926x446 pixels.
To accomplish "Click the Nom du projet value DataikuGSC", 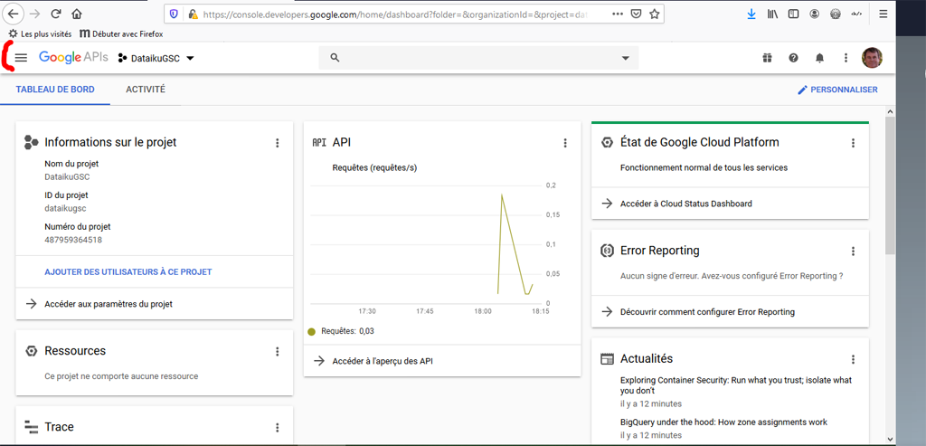I will (67, 176).
